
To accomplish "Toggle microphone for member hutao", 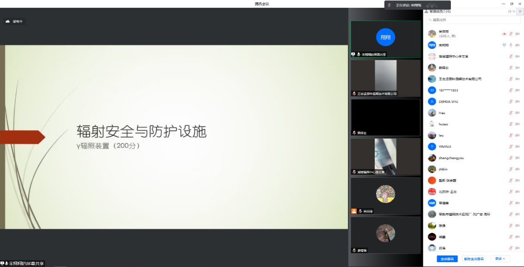I will tap(511, 124).
